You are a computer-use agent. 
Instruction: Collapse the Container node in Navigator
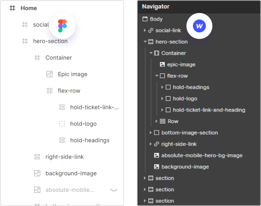[x=151, y=53]
